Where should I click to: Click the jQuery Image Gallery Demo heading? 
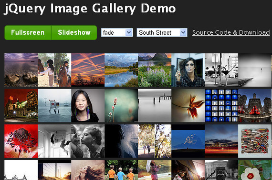(x=90, y=9)
